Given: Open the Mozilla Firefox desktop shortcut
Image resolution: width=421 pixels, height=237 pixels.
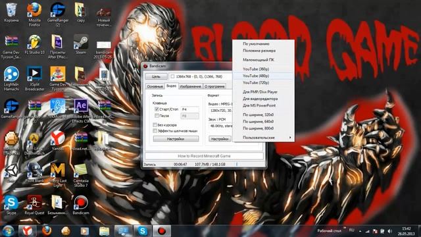Looking at the screenshot, I should tap(34, 14).
